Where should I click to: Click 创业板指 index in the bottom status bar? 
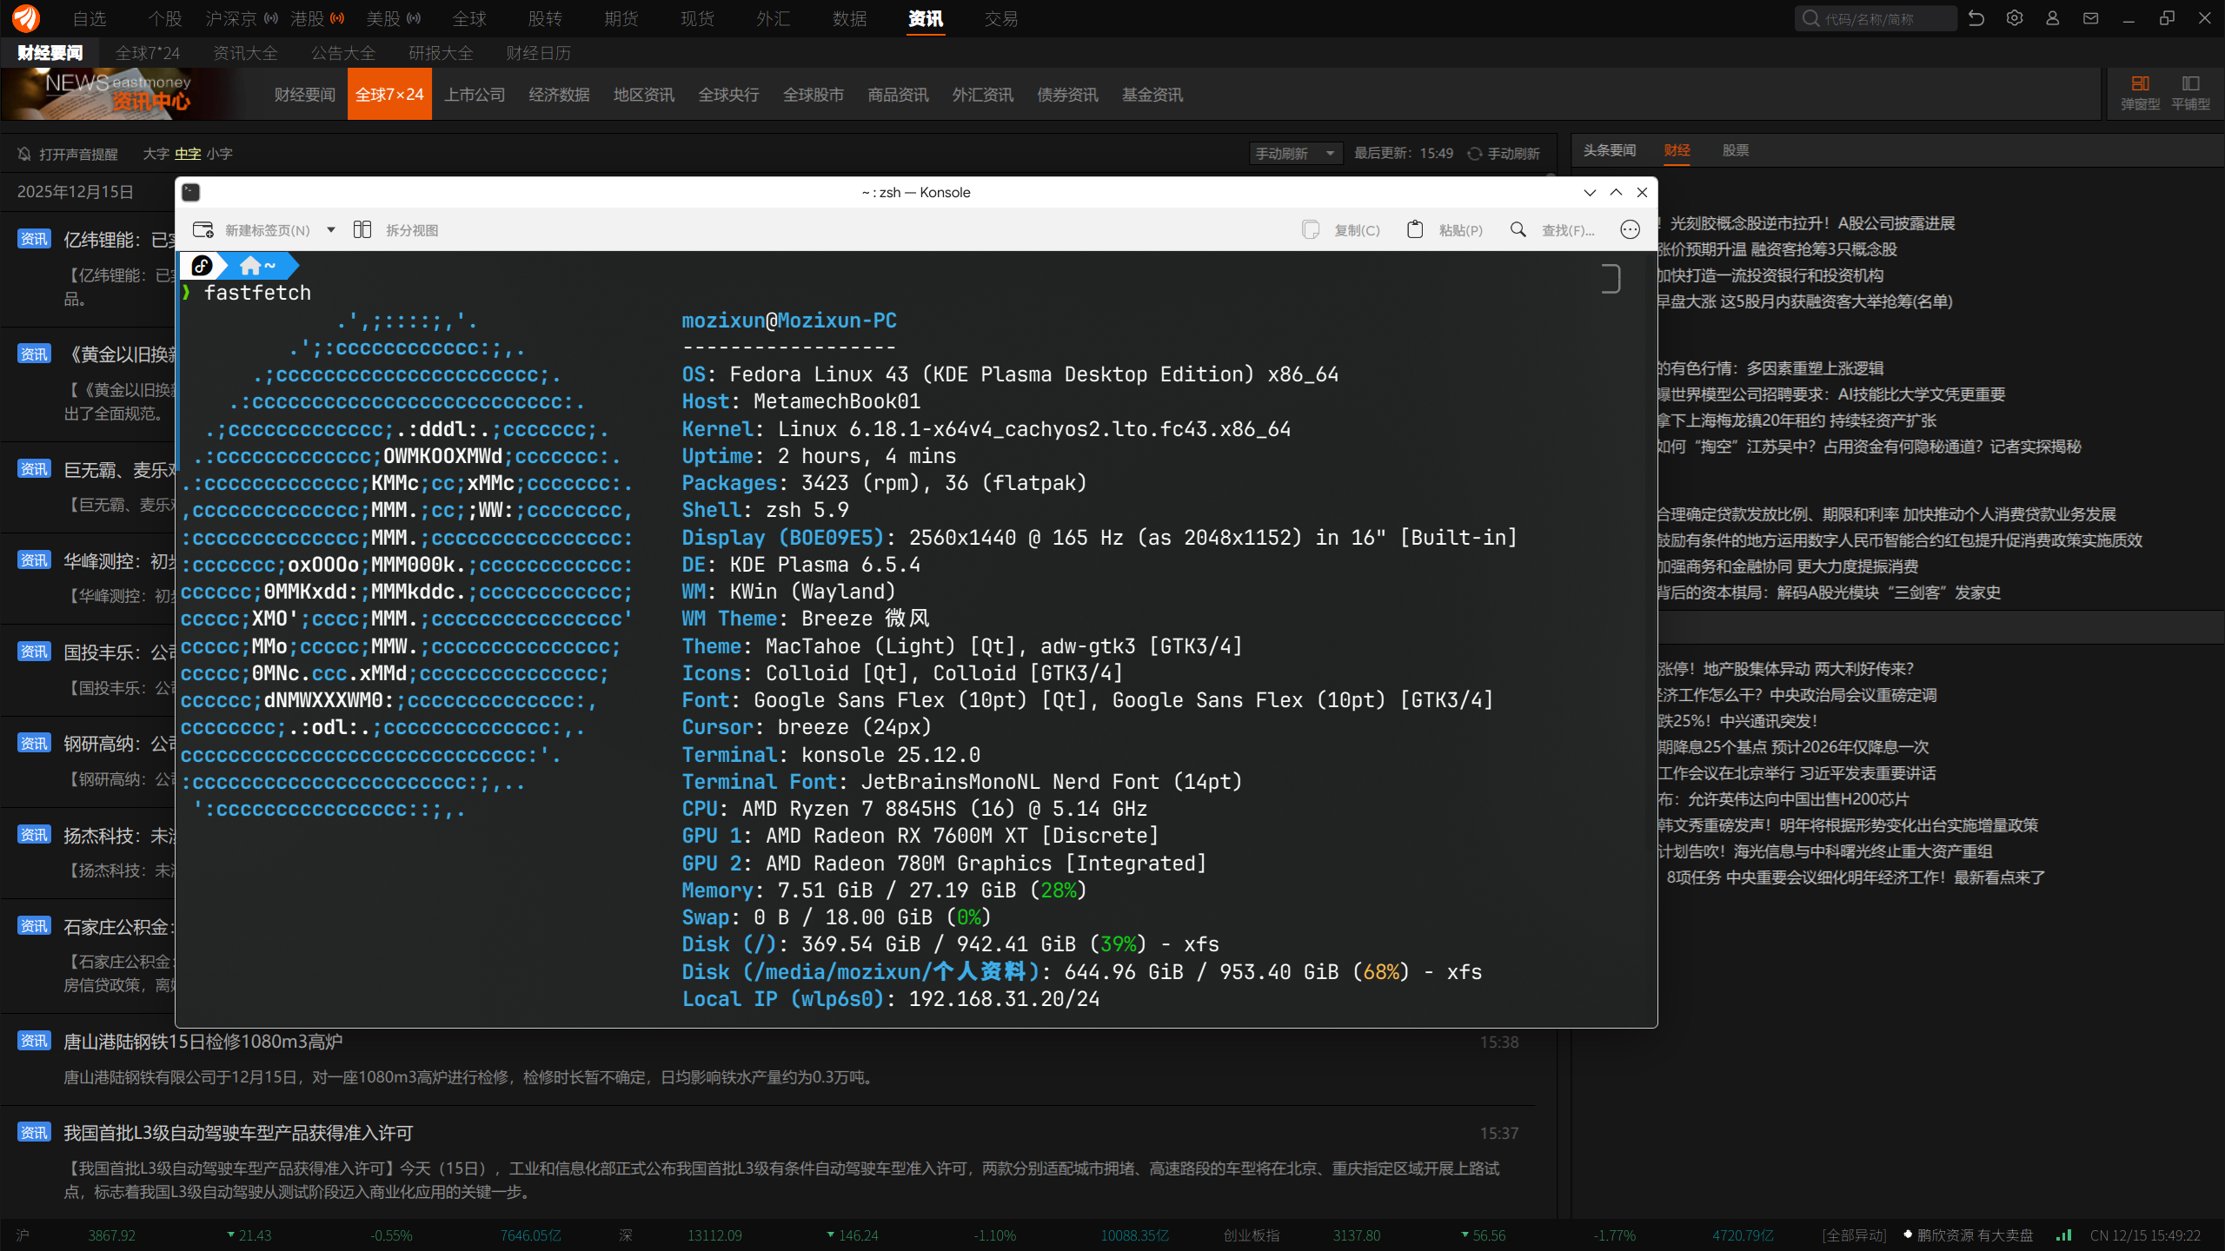1252,1235
